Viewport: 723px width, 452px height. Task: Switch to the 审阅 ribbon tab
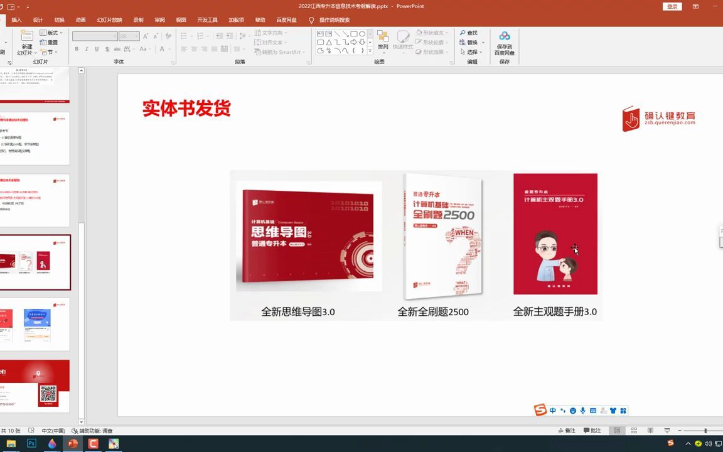[159, 19]
